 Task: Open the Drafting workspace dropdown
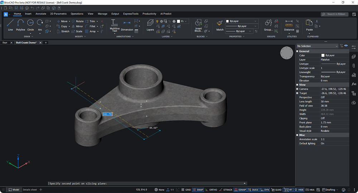(330, 190)
